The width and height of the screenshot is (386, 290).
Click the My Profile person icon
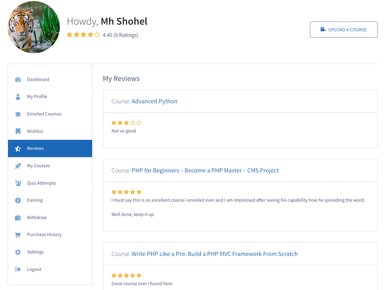point(18,97)
